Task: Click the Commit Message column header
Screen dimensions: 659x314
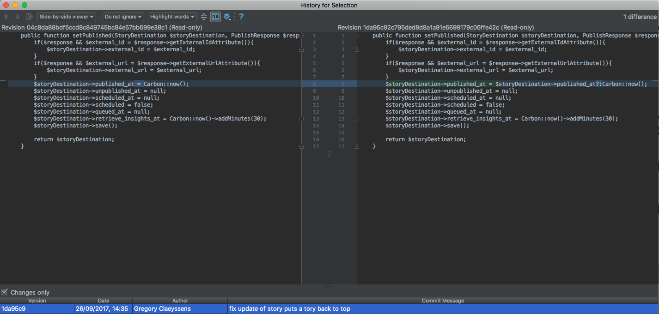Action: point(442,301)
